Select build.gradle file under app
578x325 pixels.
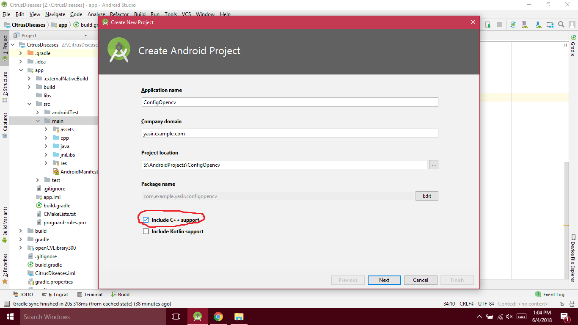[53, 206]
